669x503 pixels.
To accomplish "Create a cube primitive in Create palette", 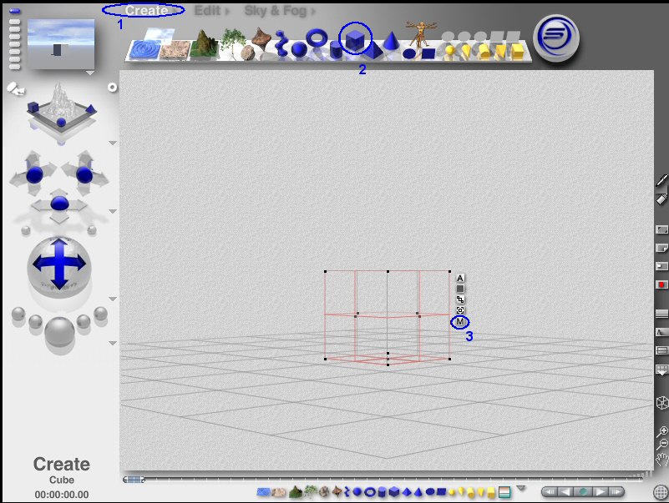I will (x=355, y=40).
